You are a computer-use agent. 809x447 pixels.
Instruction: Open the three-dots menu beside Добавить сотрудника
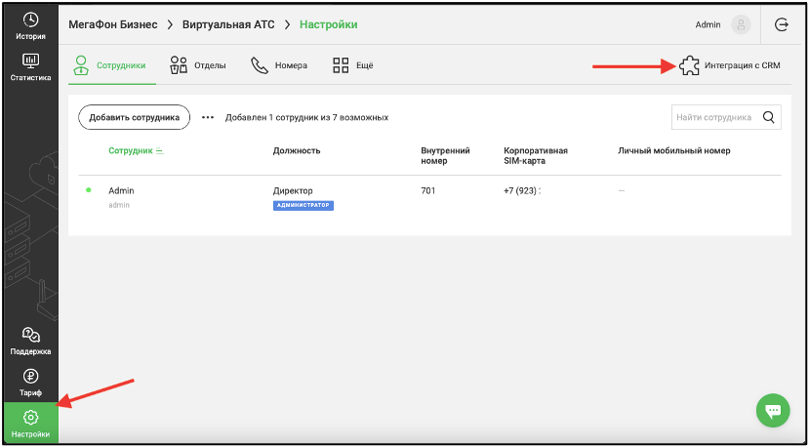click(208, 118)
